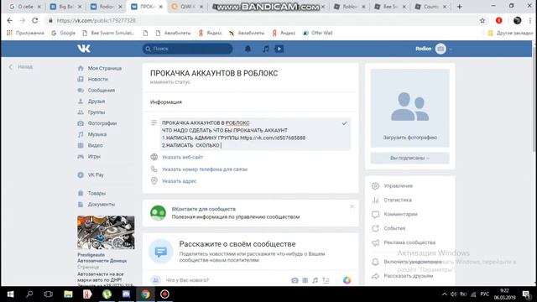
Task: Click Включить уведомления bell option
Action: (406, 262)
